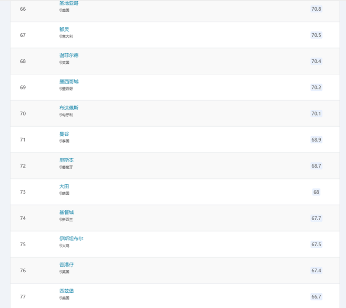Image resolution: width=346 pixels, height=308 pixels.
Task: Open the 谢菲尔德 city link
Action: [x=69, y=56]
